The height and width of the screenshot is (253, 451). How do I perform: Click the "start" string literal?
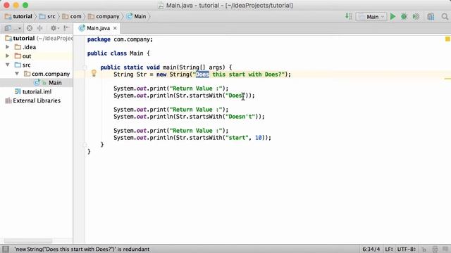click(237, 138)
